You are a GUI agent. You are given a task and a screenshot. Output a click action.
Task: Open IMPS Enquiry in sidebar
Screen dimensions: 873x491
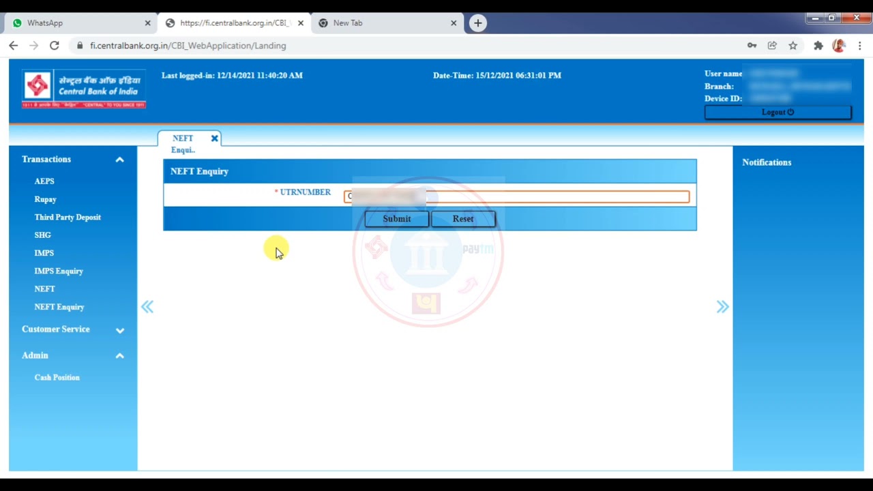[x=59, y=271]
